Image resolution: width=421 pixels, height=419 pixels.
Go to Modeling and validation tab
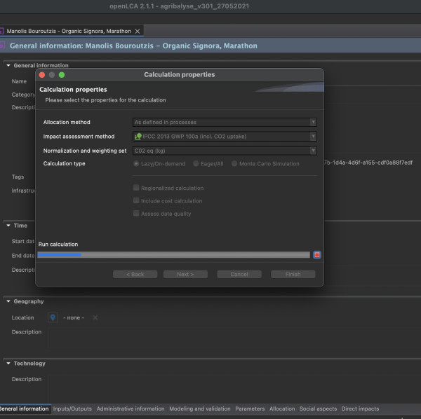(x=200, y=408)
